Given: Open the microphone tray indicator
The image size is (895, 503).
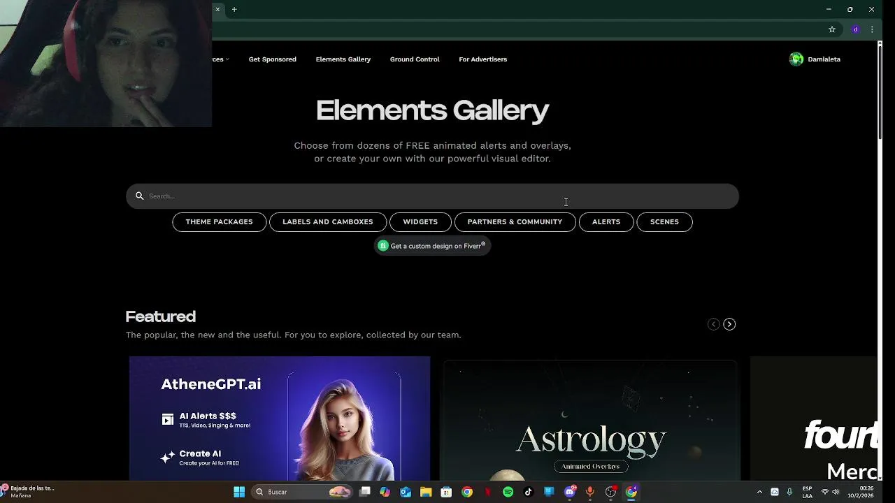Looking at the screenshot, I should coord(789,492).
